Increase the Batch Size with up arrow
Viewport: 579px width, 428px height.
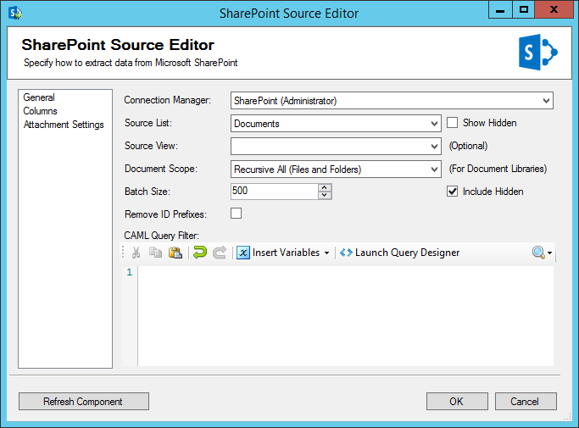point(324,187)
